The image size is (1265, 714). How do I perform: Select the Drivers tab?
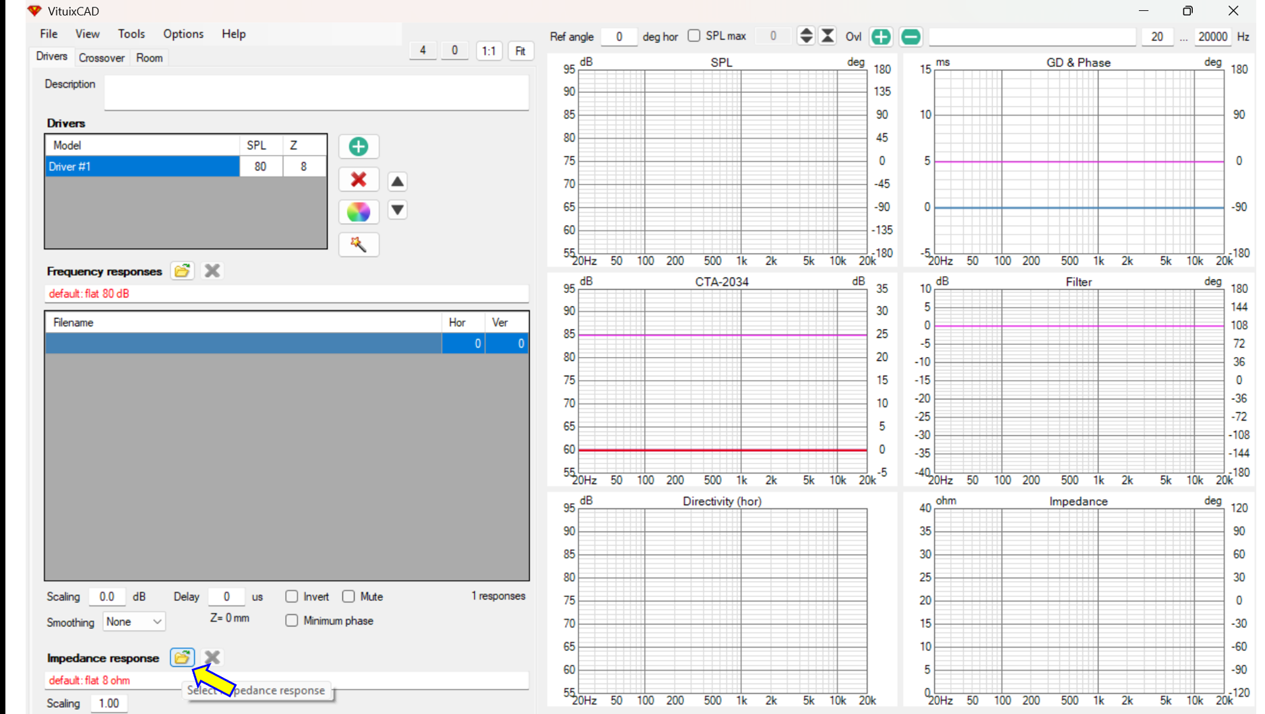(x=52, y=57)
